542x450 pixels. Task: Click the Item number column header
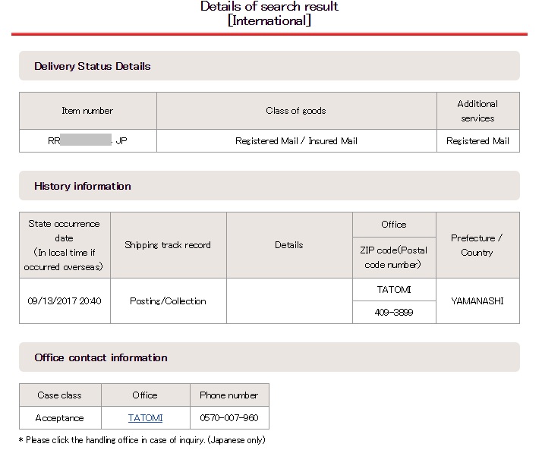click(x=88, y=111)
